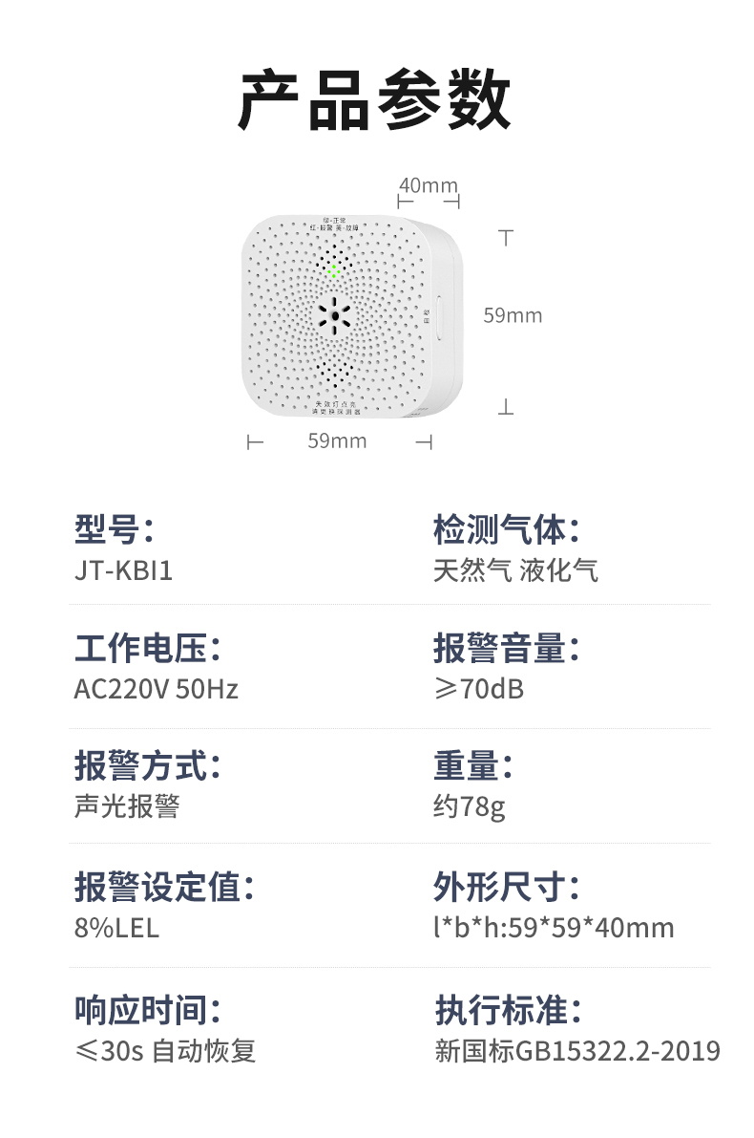The width and height of the screenshot is (754, 1138).
Task: Click the ≤30s 自动恢复 response time value
Action: click(x=165, y=1051)
